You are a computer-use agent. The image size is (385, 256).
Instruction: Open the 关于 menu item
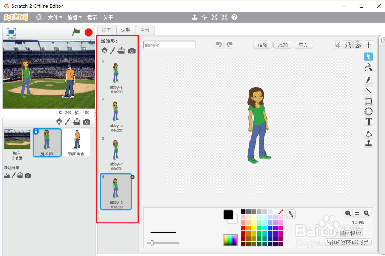(108, 17)
